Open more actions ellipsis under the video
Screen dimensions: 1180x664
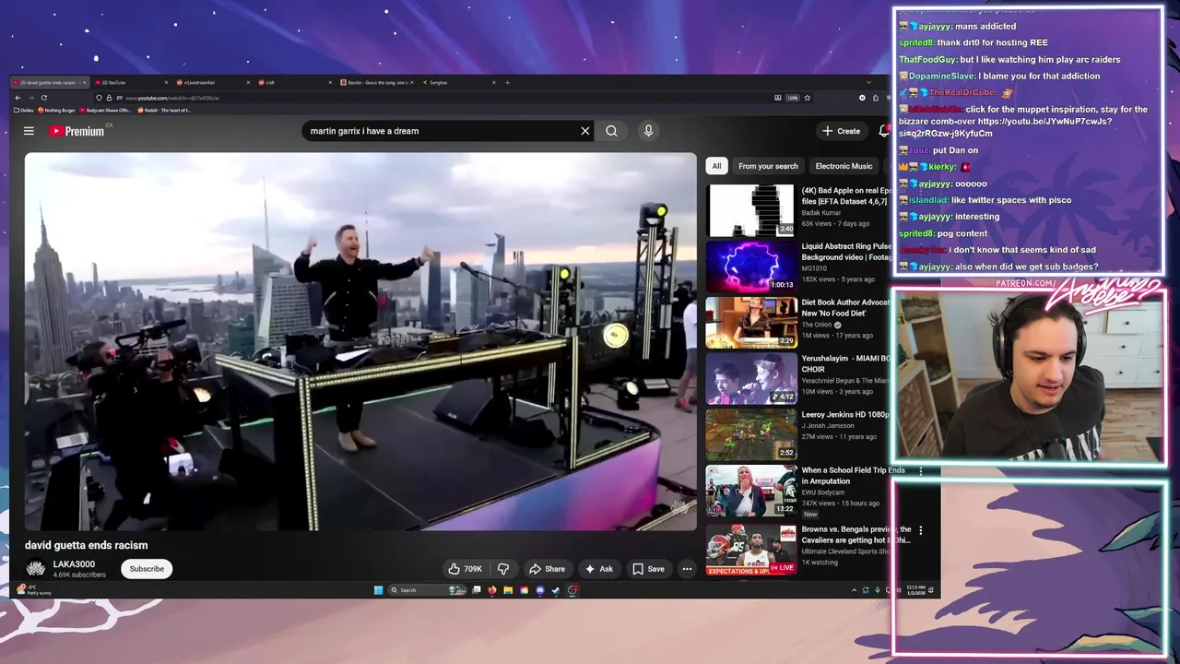tap(687, 569)
